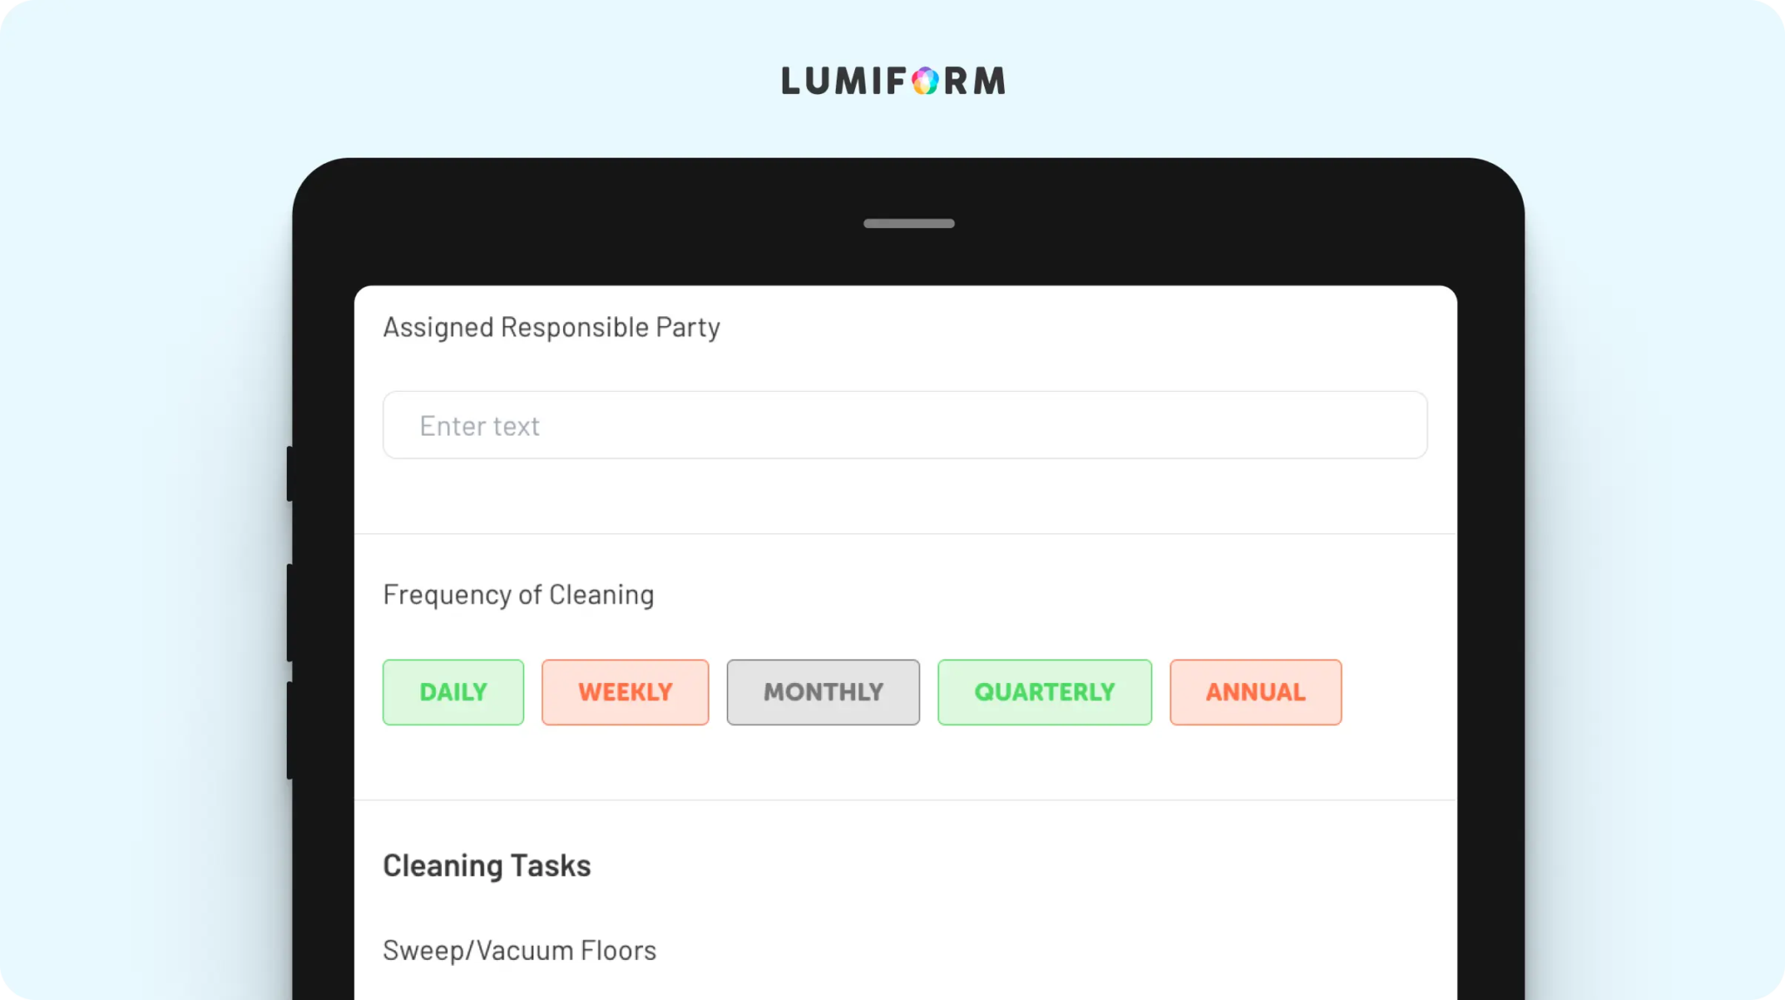Tap the middle side button on tablet edge

289,612
